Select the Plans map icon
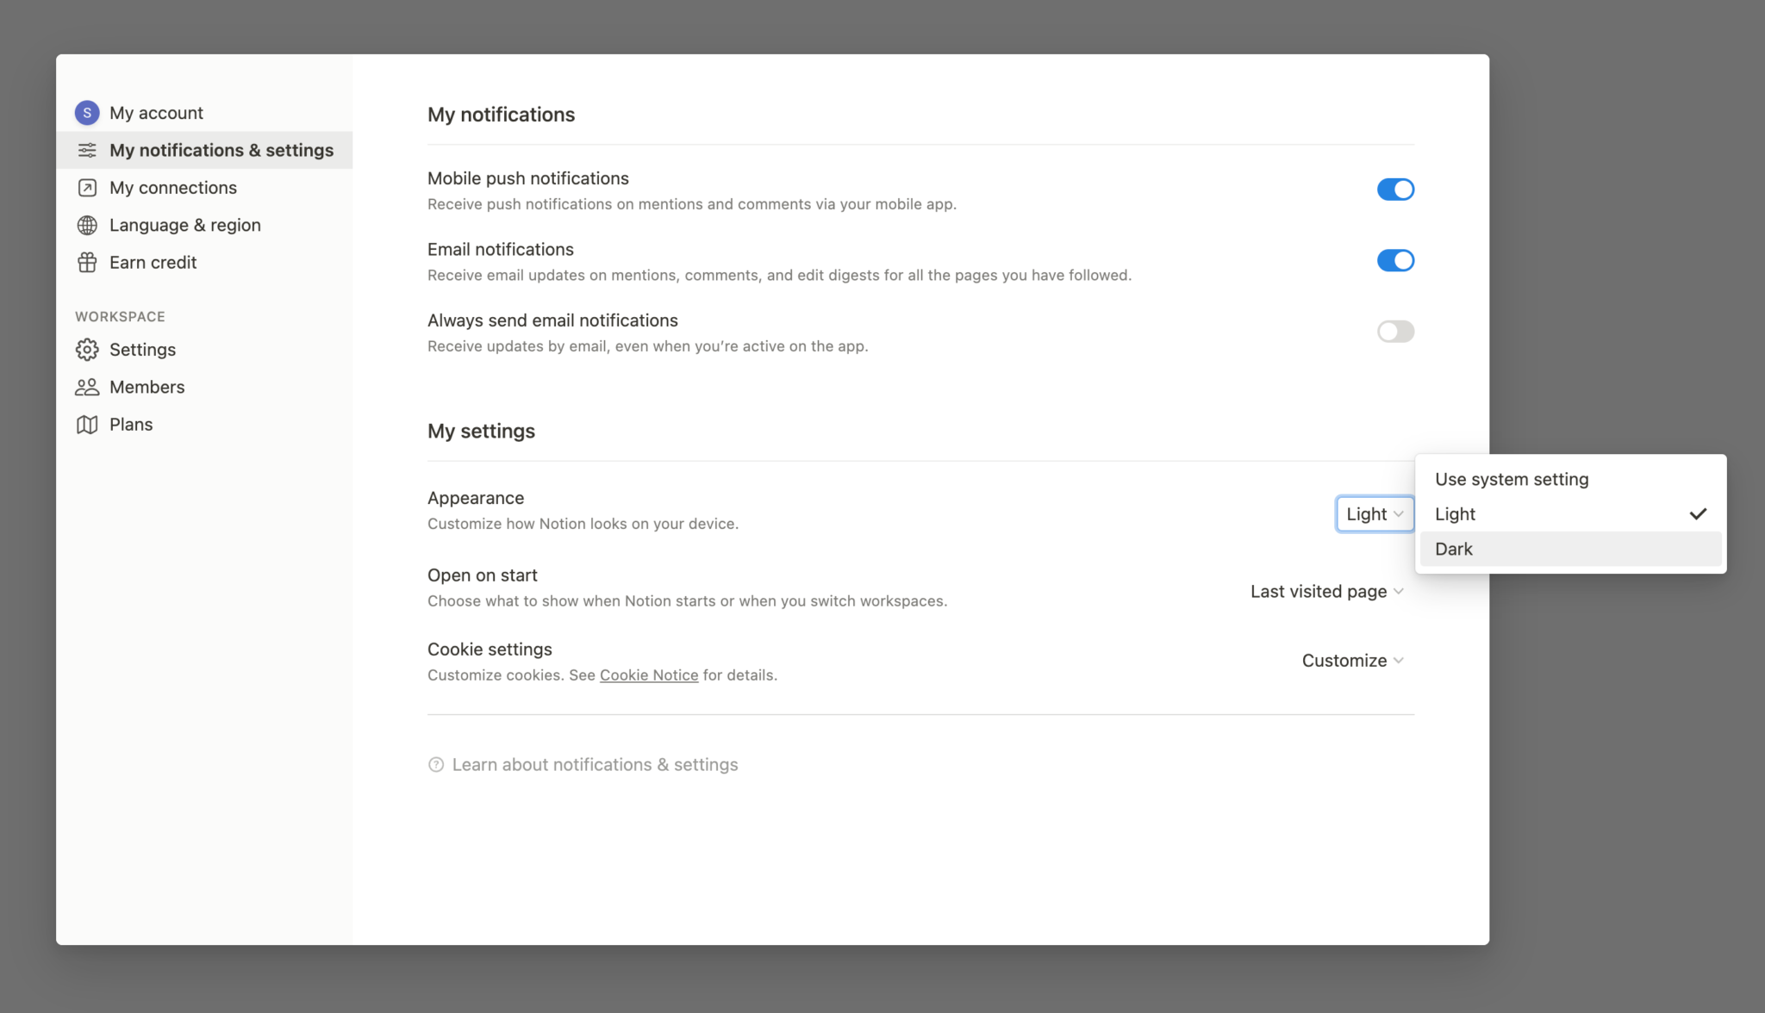The width and height of the screenshot is (1765, 1013). [x=87, y=424]
